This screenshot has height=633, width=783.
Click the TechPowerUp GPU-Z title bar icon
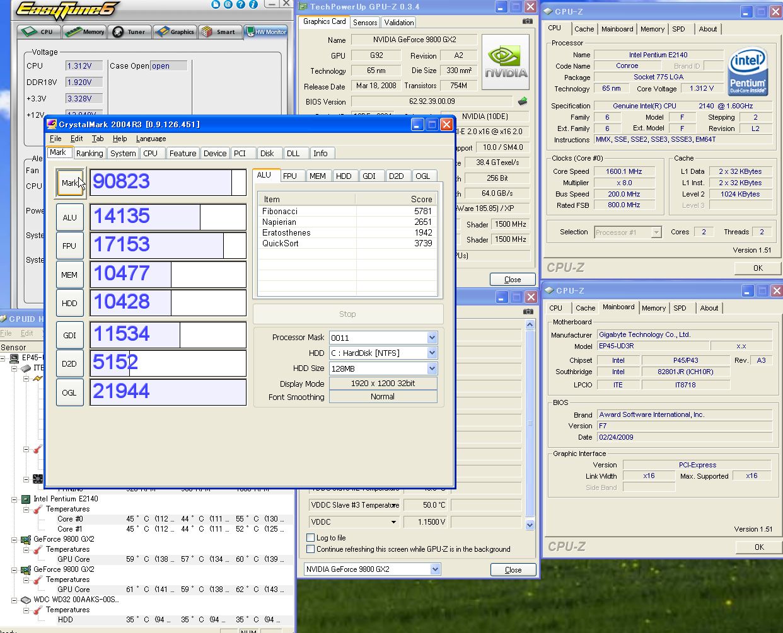[x=303, y=7]
